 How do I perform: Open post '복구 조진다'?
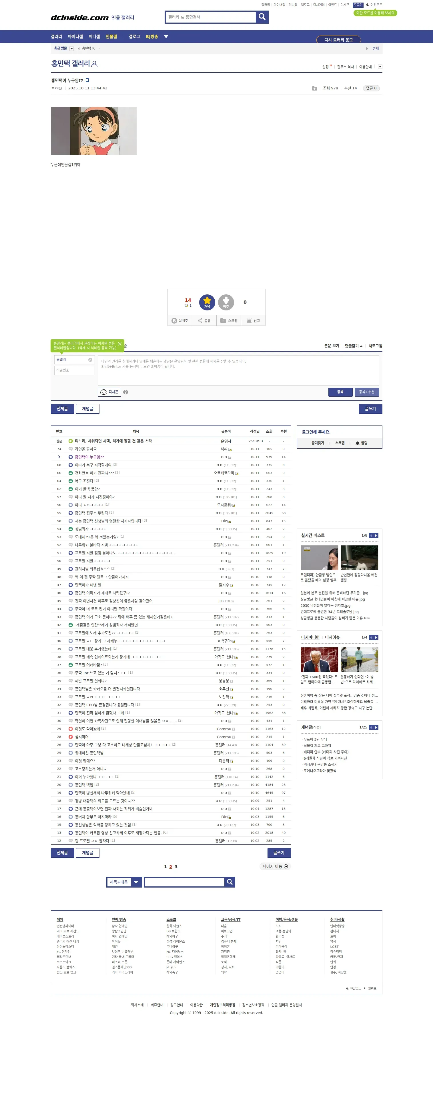pyautogui.click(x=84, y=481)
